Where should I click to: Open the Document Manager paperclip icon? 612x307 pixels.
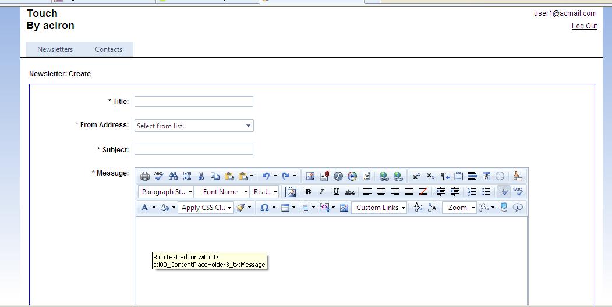[324, 176]
